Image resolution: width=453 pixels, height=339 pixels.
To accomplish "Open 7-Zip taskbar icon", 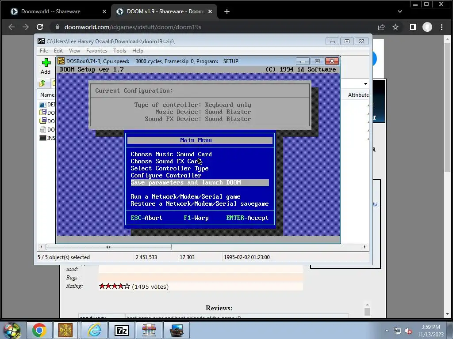I will (122, 330).
